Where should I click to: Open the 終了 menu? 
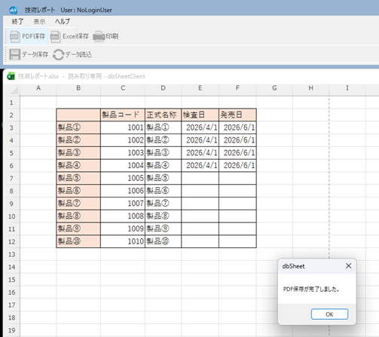(x=17, y=22)
